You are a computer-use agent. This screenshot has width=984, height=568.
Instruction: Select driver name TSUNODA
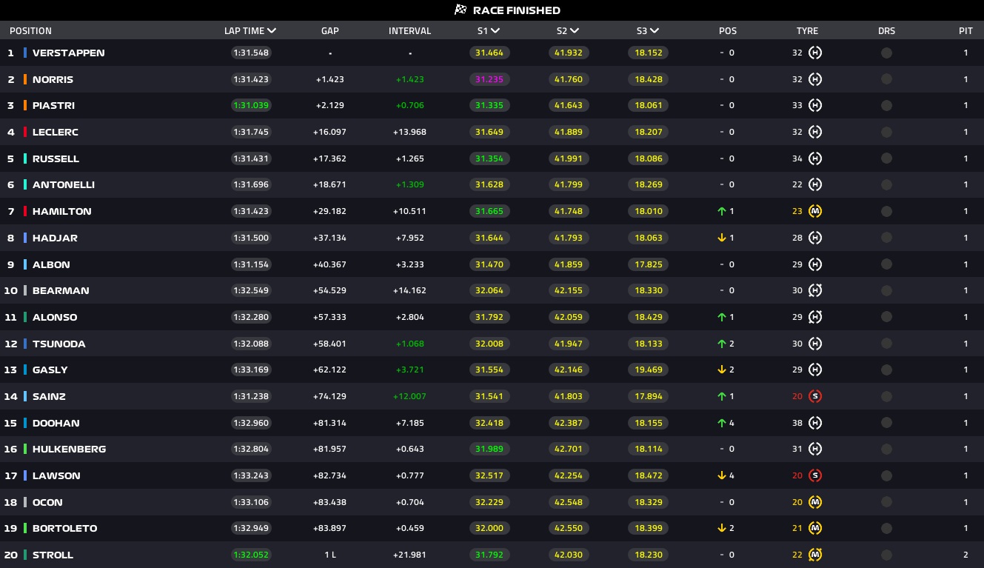tap(59, 344)
